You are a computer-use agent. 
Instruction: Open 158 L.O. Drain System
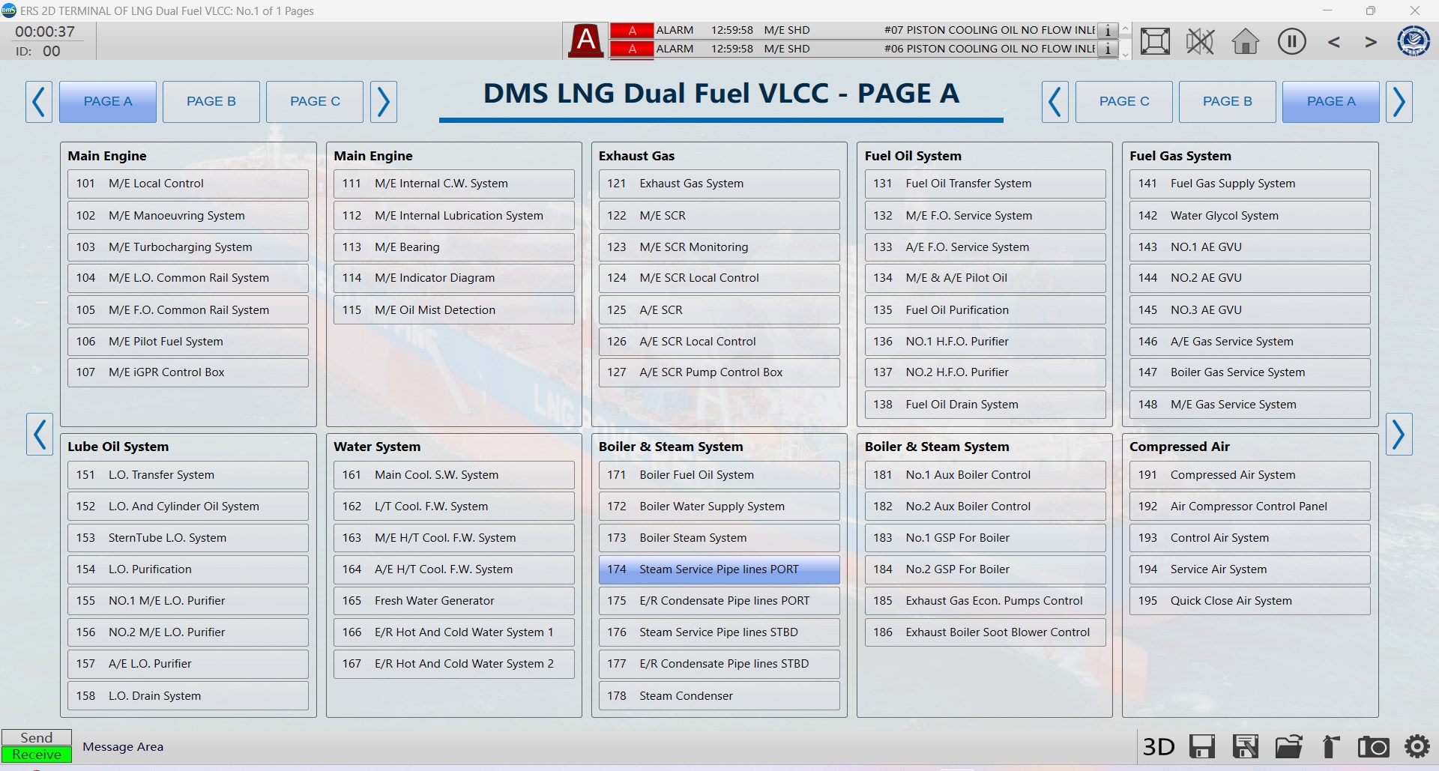(x=188, y=696)
